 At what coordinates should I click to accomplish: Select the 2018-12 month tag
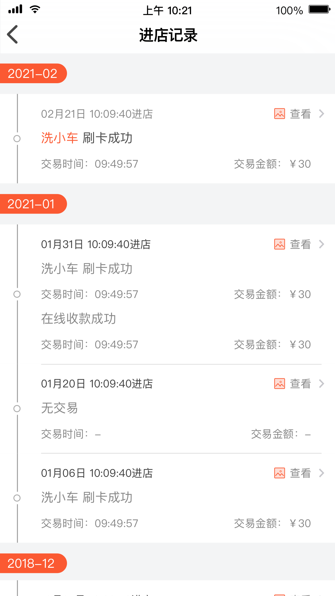point(31,563)
